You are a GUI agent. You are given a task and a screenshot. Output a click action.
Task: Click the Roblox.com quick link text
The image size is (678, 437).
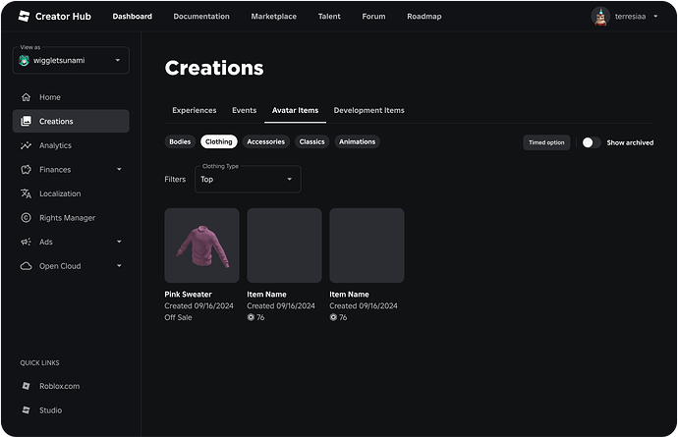[60, 386]
